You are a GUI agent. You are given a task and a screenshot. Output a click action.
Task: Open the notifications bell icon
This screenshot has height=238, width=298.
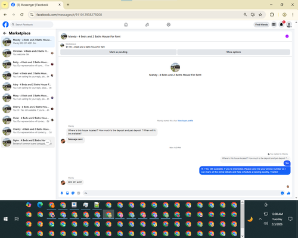click(281, 24)
